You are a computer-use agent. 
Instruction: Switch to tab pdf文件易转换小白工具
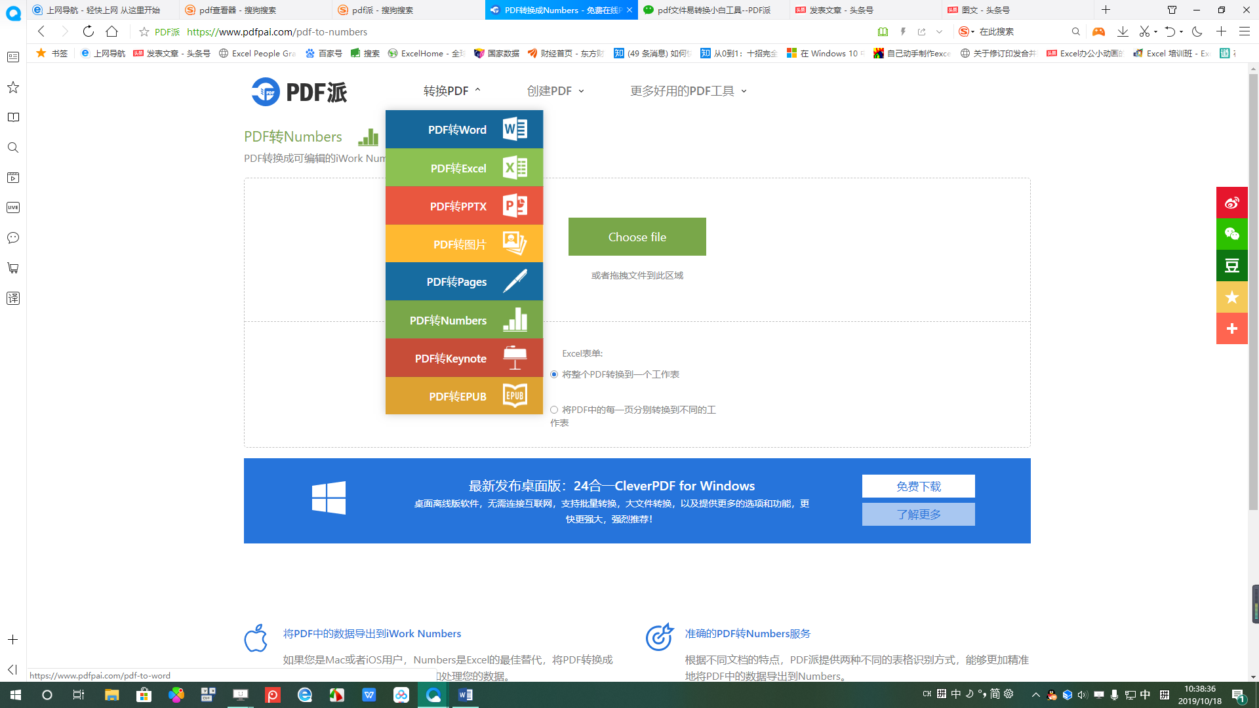[713, 10]
